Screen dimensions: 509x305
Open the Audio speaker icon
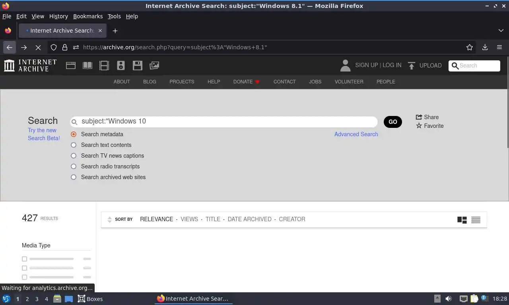[121, 66]
